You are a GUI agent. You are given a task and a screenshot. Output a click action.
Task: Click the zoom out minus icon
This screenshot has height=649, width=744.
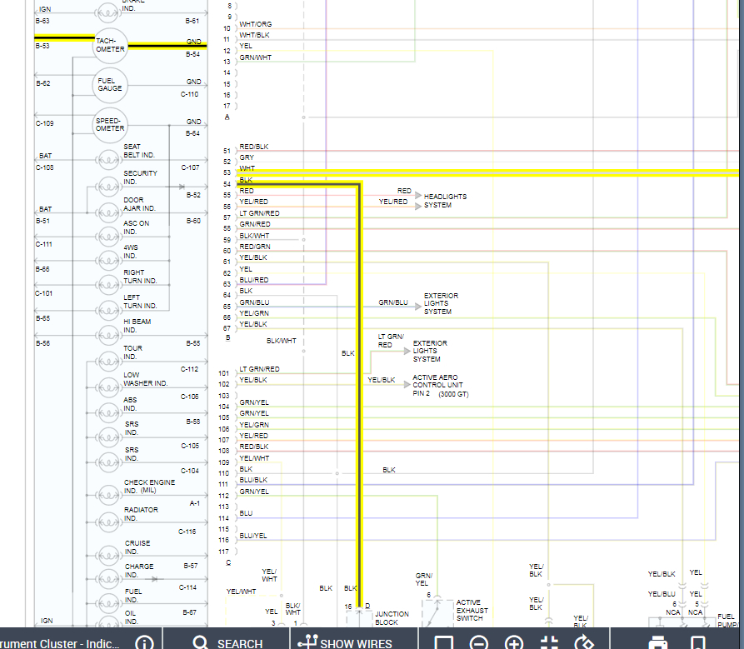click(479, 643)
